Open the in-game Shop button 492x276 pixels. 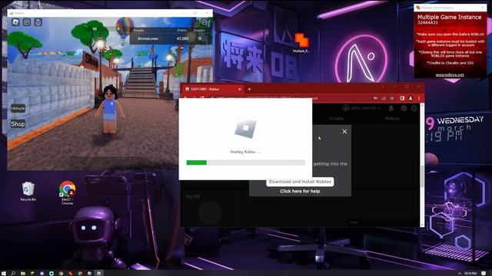[x=18, y=124]
